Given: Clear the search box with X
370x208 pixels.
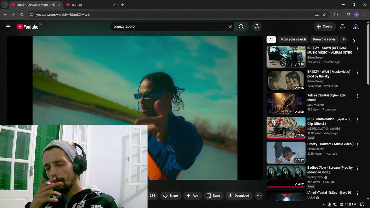Looking at the screenshot, I should coord(230,27).
